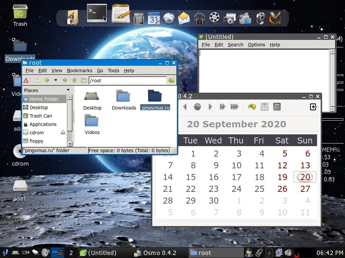Eject the cdrom in Places list
This screenshot has width=345, height=258.
(x=63, y=132)
